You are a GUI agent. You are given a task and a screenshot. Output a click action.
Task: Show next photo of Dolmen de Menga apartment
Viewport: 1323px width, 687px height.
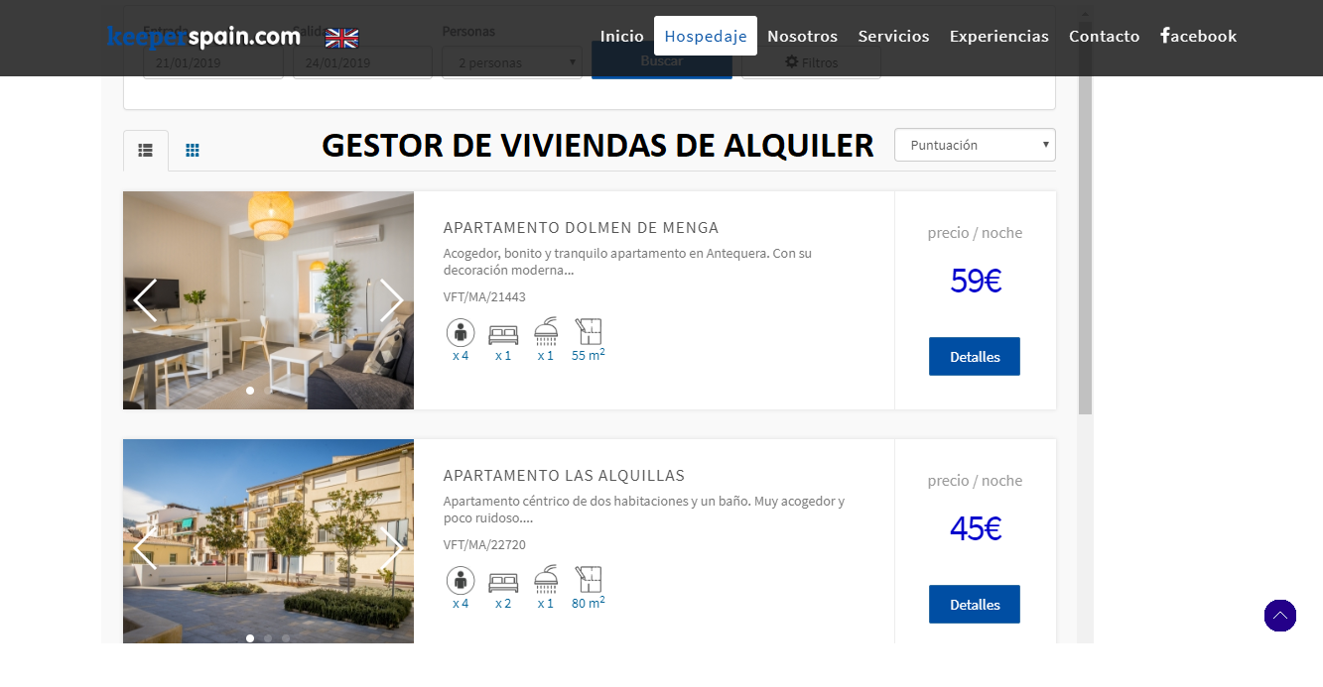point(391,300)
